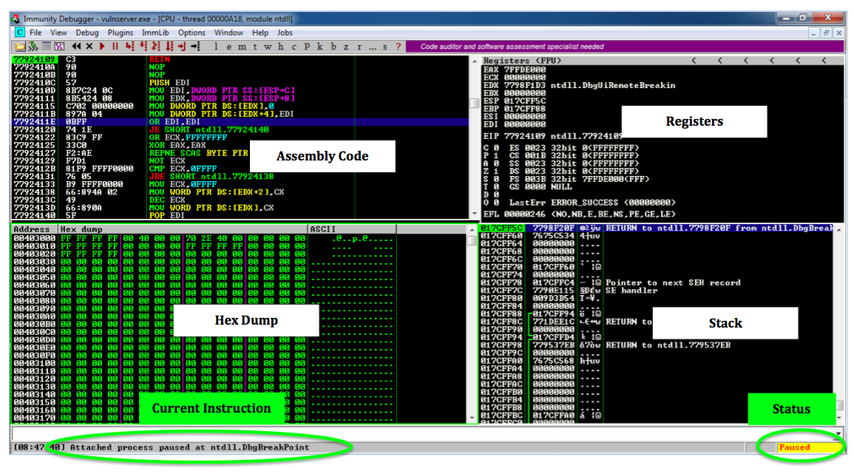This screenshot has height=474, width=854.
Task: Show call stack with the k button
Action: (x=319, y=47)
